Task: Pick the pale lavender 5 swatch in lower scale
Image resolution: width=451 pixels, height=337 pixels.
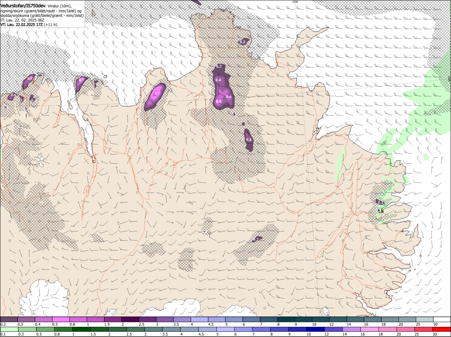Action: pos(225,329)
